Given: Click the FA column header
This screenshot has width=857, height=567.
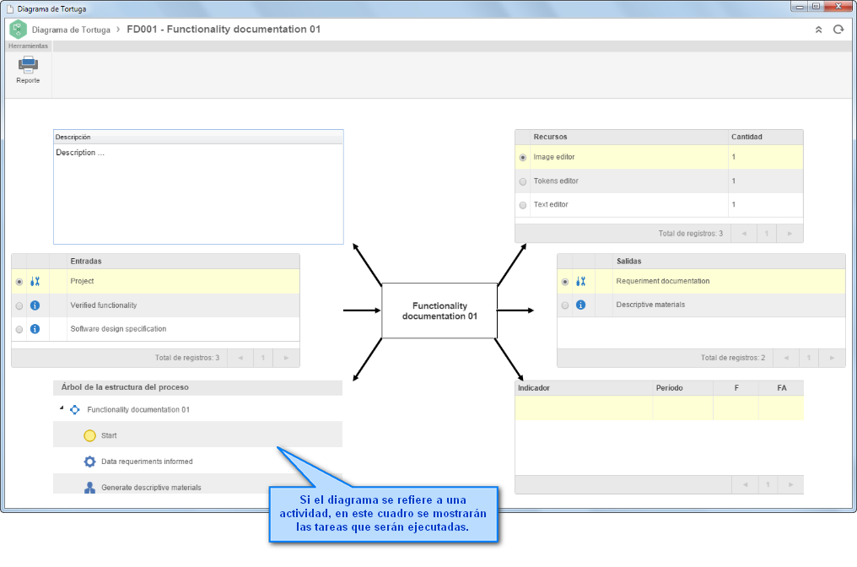Looking at the screenshot, I should click(x=781, y=387).
